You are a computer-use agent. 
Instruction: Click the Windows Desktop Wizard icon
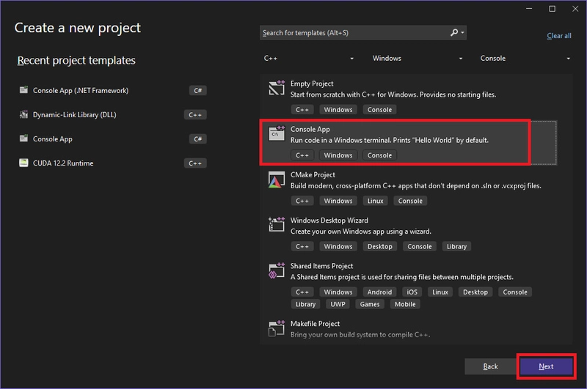(x=277, y=225)
